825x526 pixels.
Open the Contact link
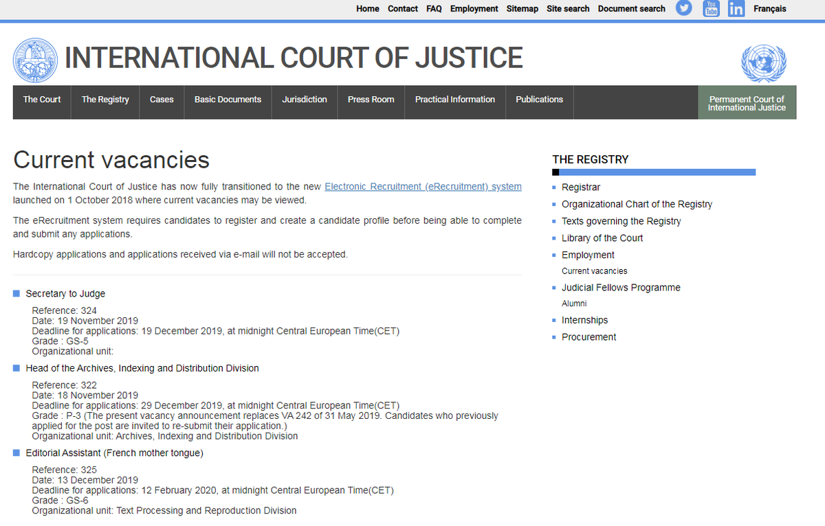pyautogui.click(x=403, y=9)
